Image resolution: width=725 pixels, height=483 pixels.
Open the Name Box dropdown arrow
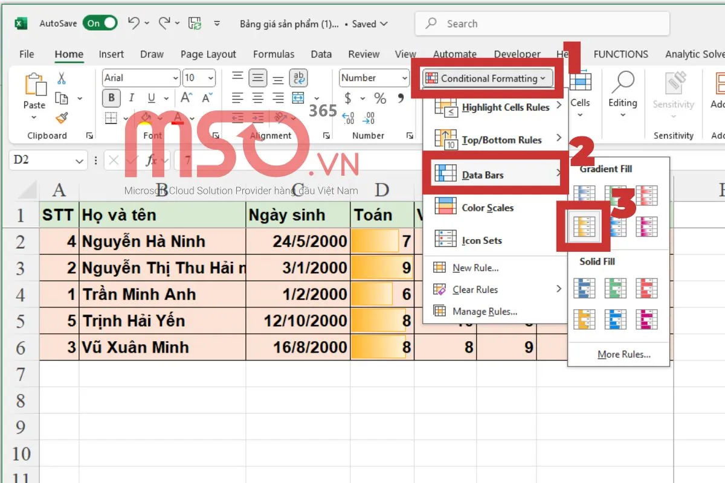[79, 161]
